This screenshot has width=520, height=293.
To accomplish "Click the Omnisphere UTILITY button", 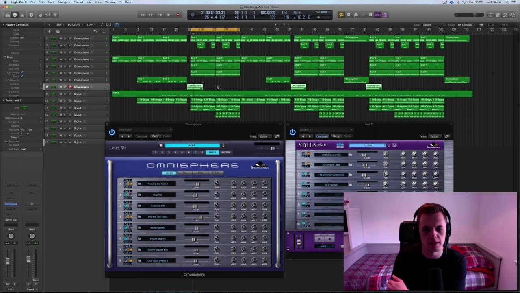I will coord(115,148).
